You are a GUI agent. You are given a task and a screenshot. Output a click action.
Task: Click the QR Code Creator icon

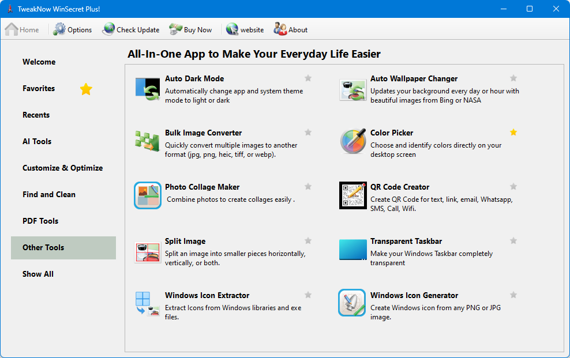pos(352,195)
